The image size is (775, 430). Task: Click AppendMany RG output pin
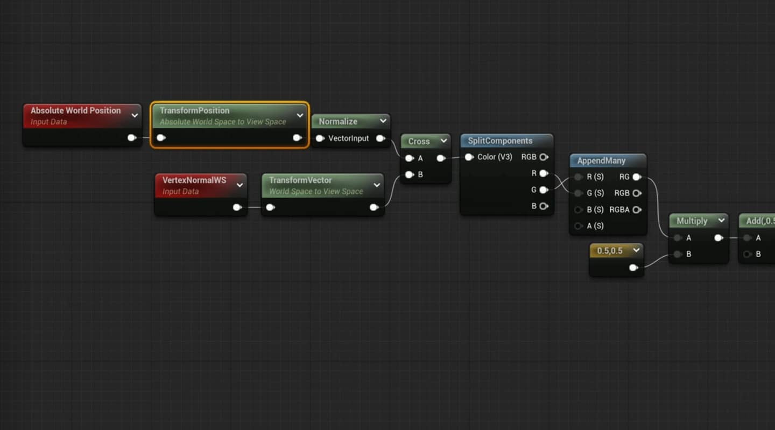pos(637,177)
